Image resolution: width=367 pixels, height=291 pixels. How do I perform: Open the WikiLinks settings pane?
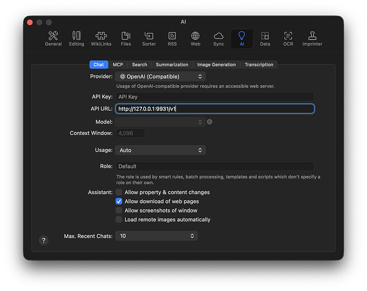pyautogui.click(x=101, y=39)
